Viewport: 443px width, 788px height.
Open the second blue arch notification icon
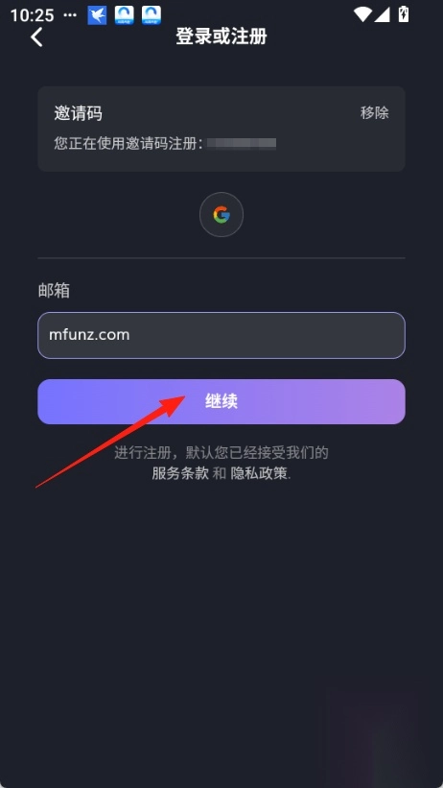[152, 15]
